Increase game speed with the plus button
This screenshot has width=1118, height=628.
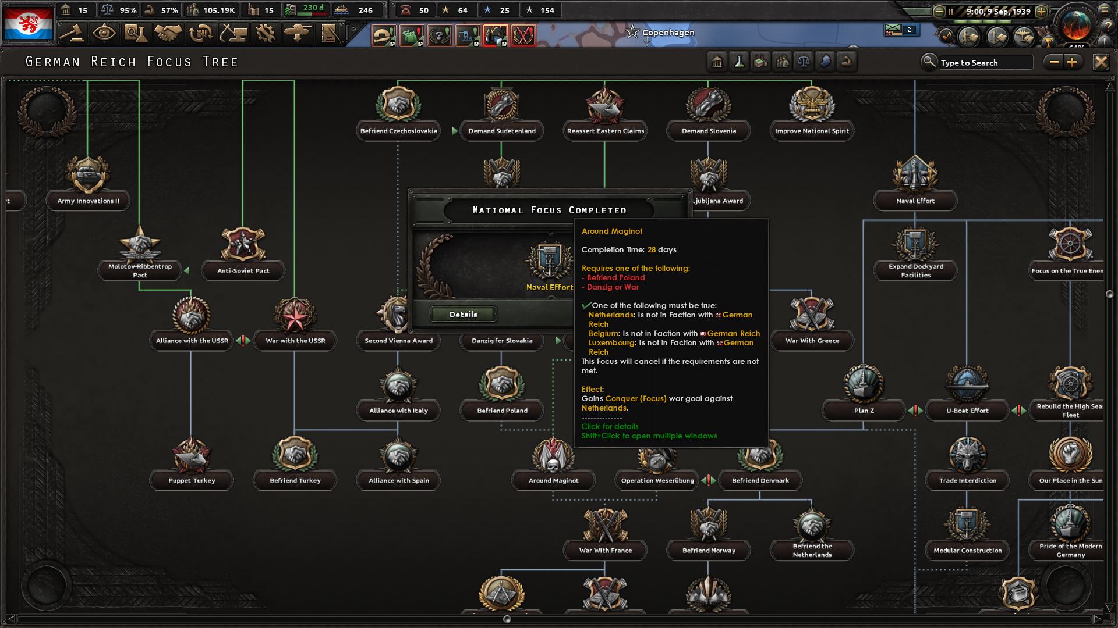(1042, 11)
